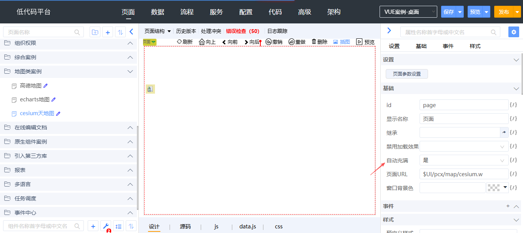Open the 窗口背景色 color swatch picker
The width and height of the screenshot is (523, 233).
(x=498, y=188)
